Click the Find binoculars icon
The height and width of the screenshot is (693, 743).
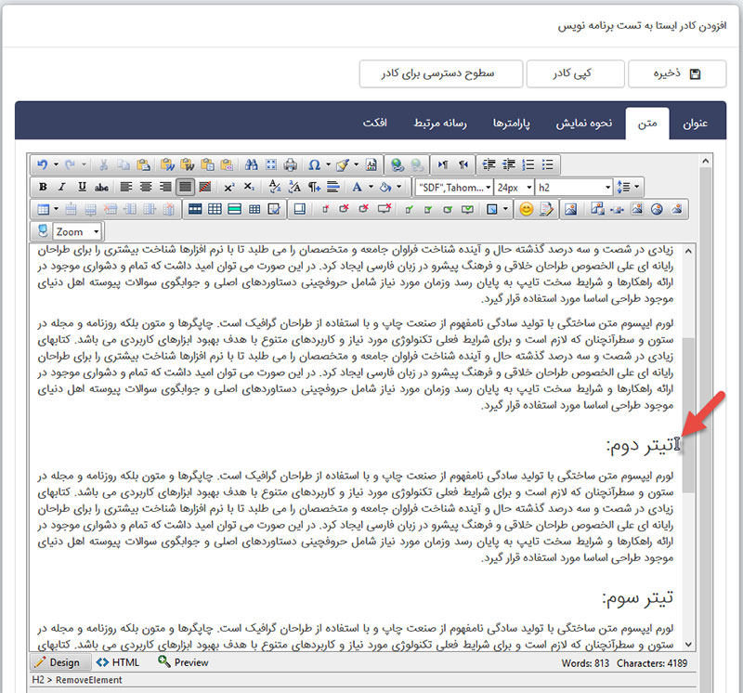(x=250, y=164)
